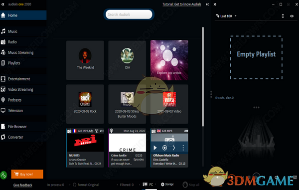Click the next arrow on Offshore Music Radio
This screenshot has height=190, width=299.
click(x=174, y=148)
